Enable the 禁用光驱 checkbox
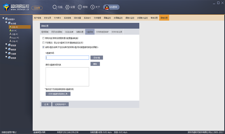The image size is (225, 134). [x=43, y=38]
